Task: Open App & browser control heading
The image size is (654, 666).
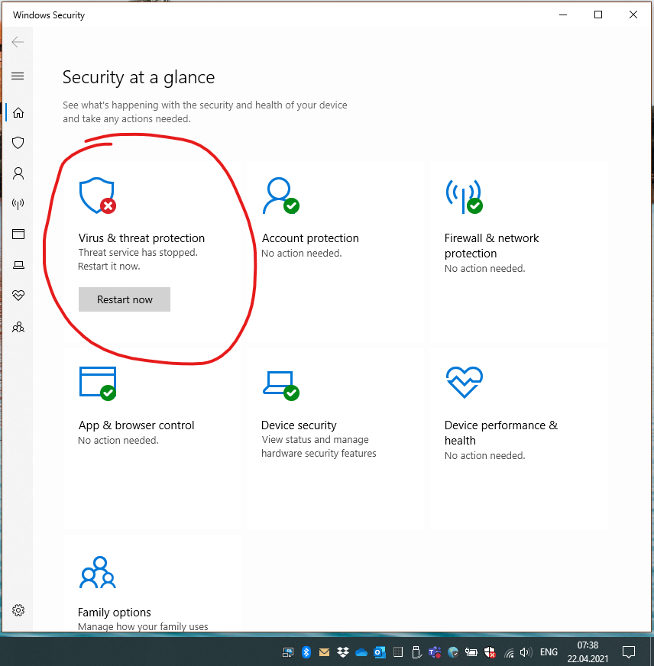Action: (x=137, y=425)
